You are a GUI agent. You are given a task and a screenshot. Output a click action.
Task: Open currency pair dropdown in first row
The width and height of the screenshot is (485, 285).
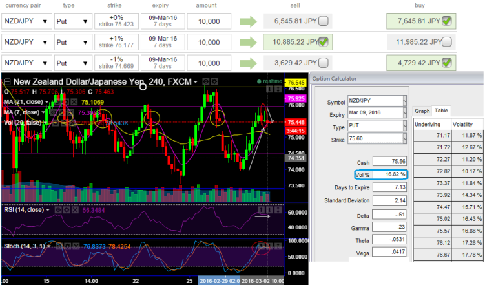[x=45, y=21]
